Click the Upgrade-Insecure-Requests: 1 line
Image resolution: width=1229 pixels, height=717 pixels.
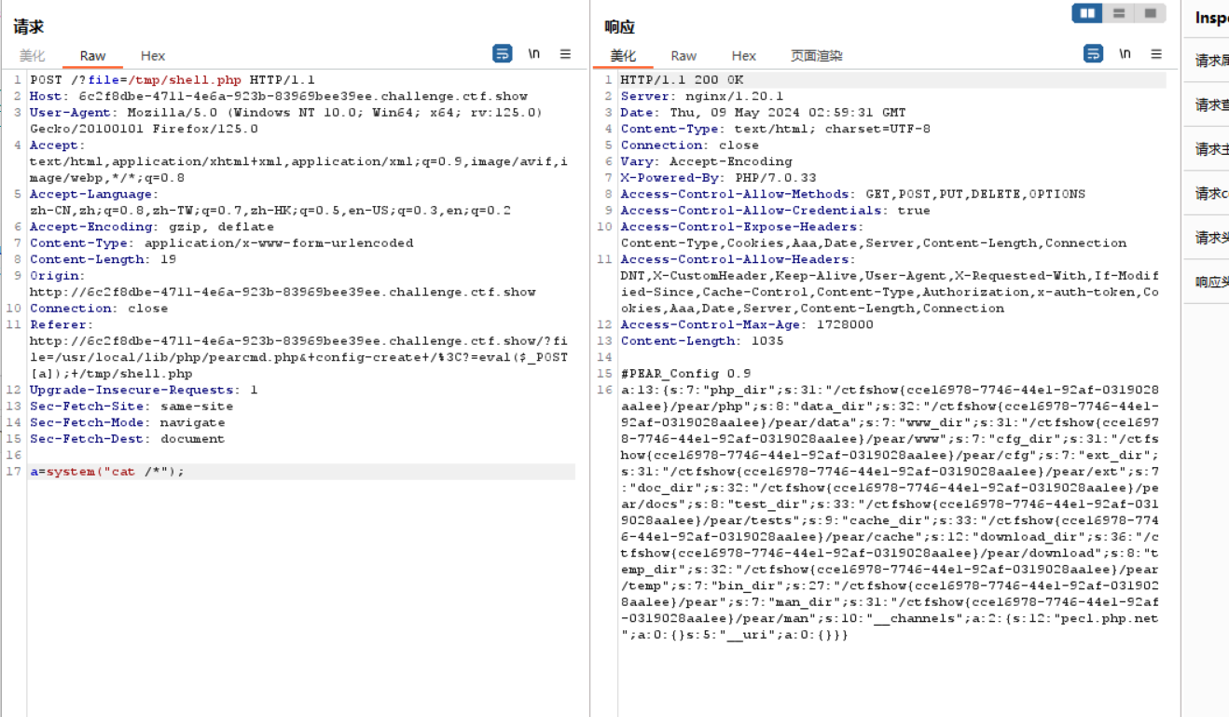[144, 390]
